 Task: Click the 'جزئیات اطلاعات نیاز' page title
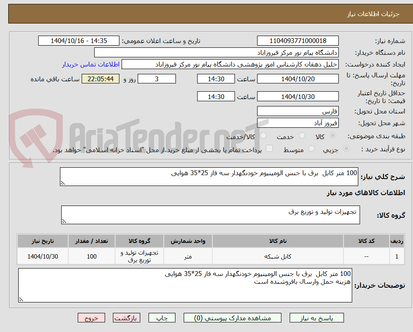pos(373,14)
